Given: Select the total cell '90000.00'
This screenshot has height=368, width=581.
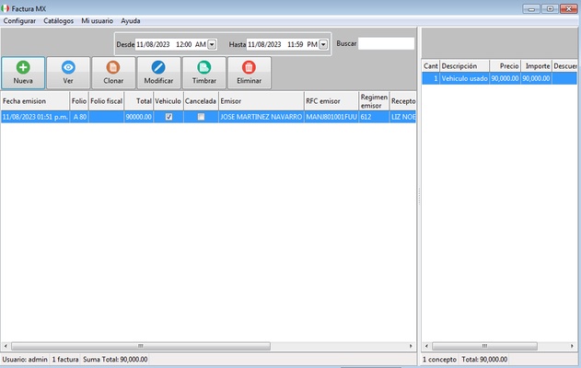Looking at the screenshot, I should [x=139, y=117].
